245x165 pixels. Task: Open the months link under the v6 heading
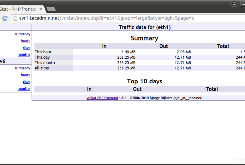[24, 89]
